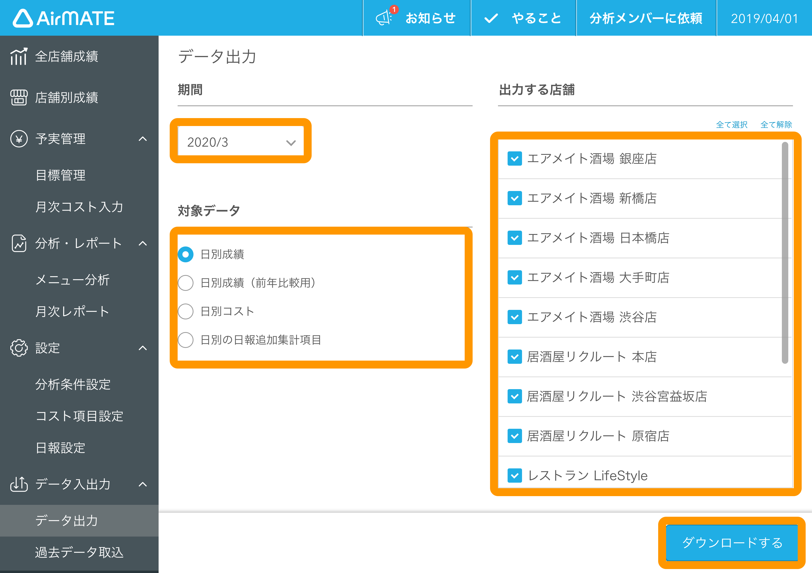Select 日別成績（前年比較用）radio button
812x573 pixels.
[185, 283]
